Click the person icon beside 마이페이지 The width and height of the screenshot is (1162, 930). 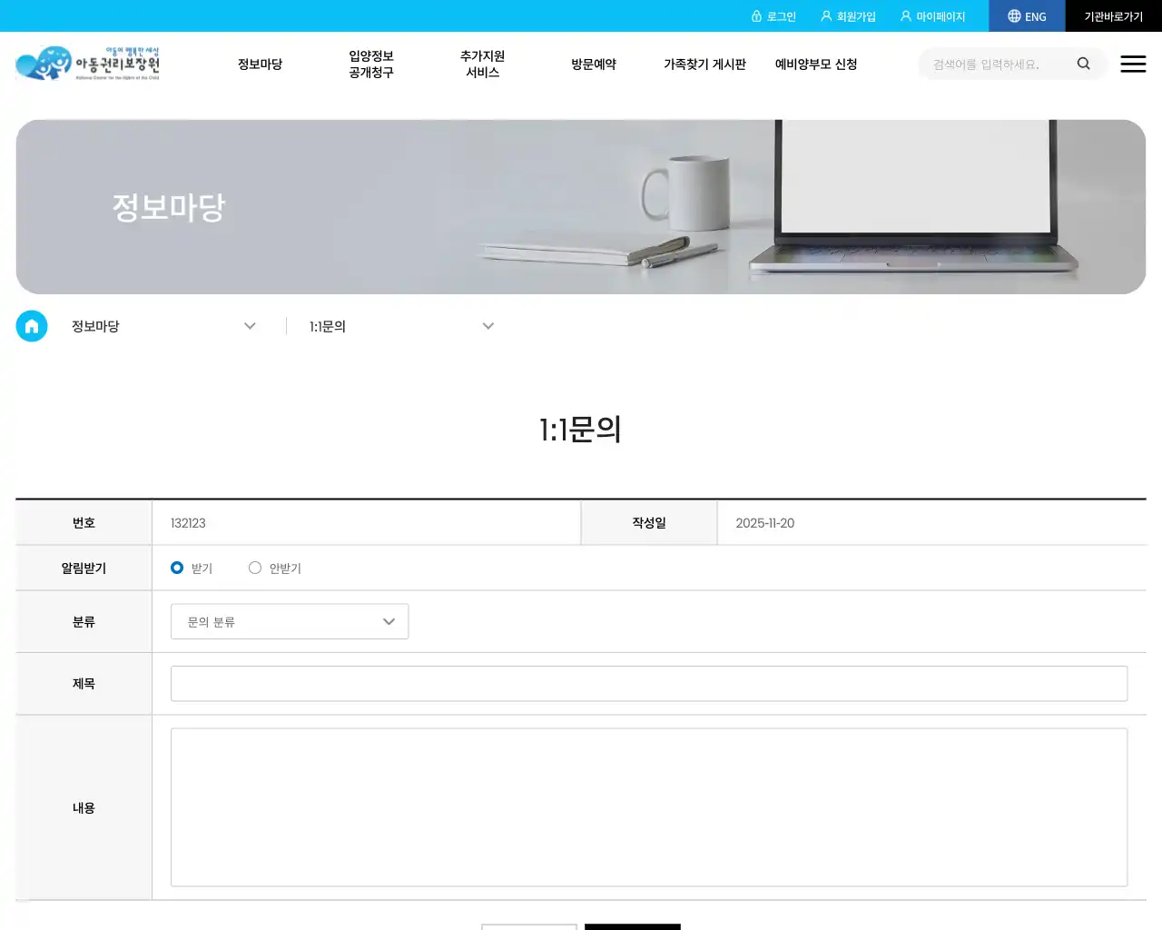[905, 15]
